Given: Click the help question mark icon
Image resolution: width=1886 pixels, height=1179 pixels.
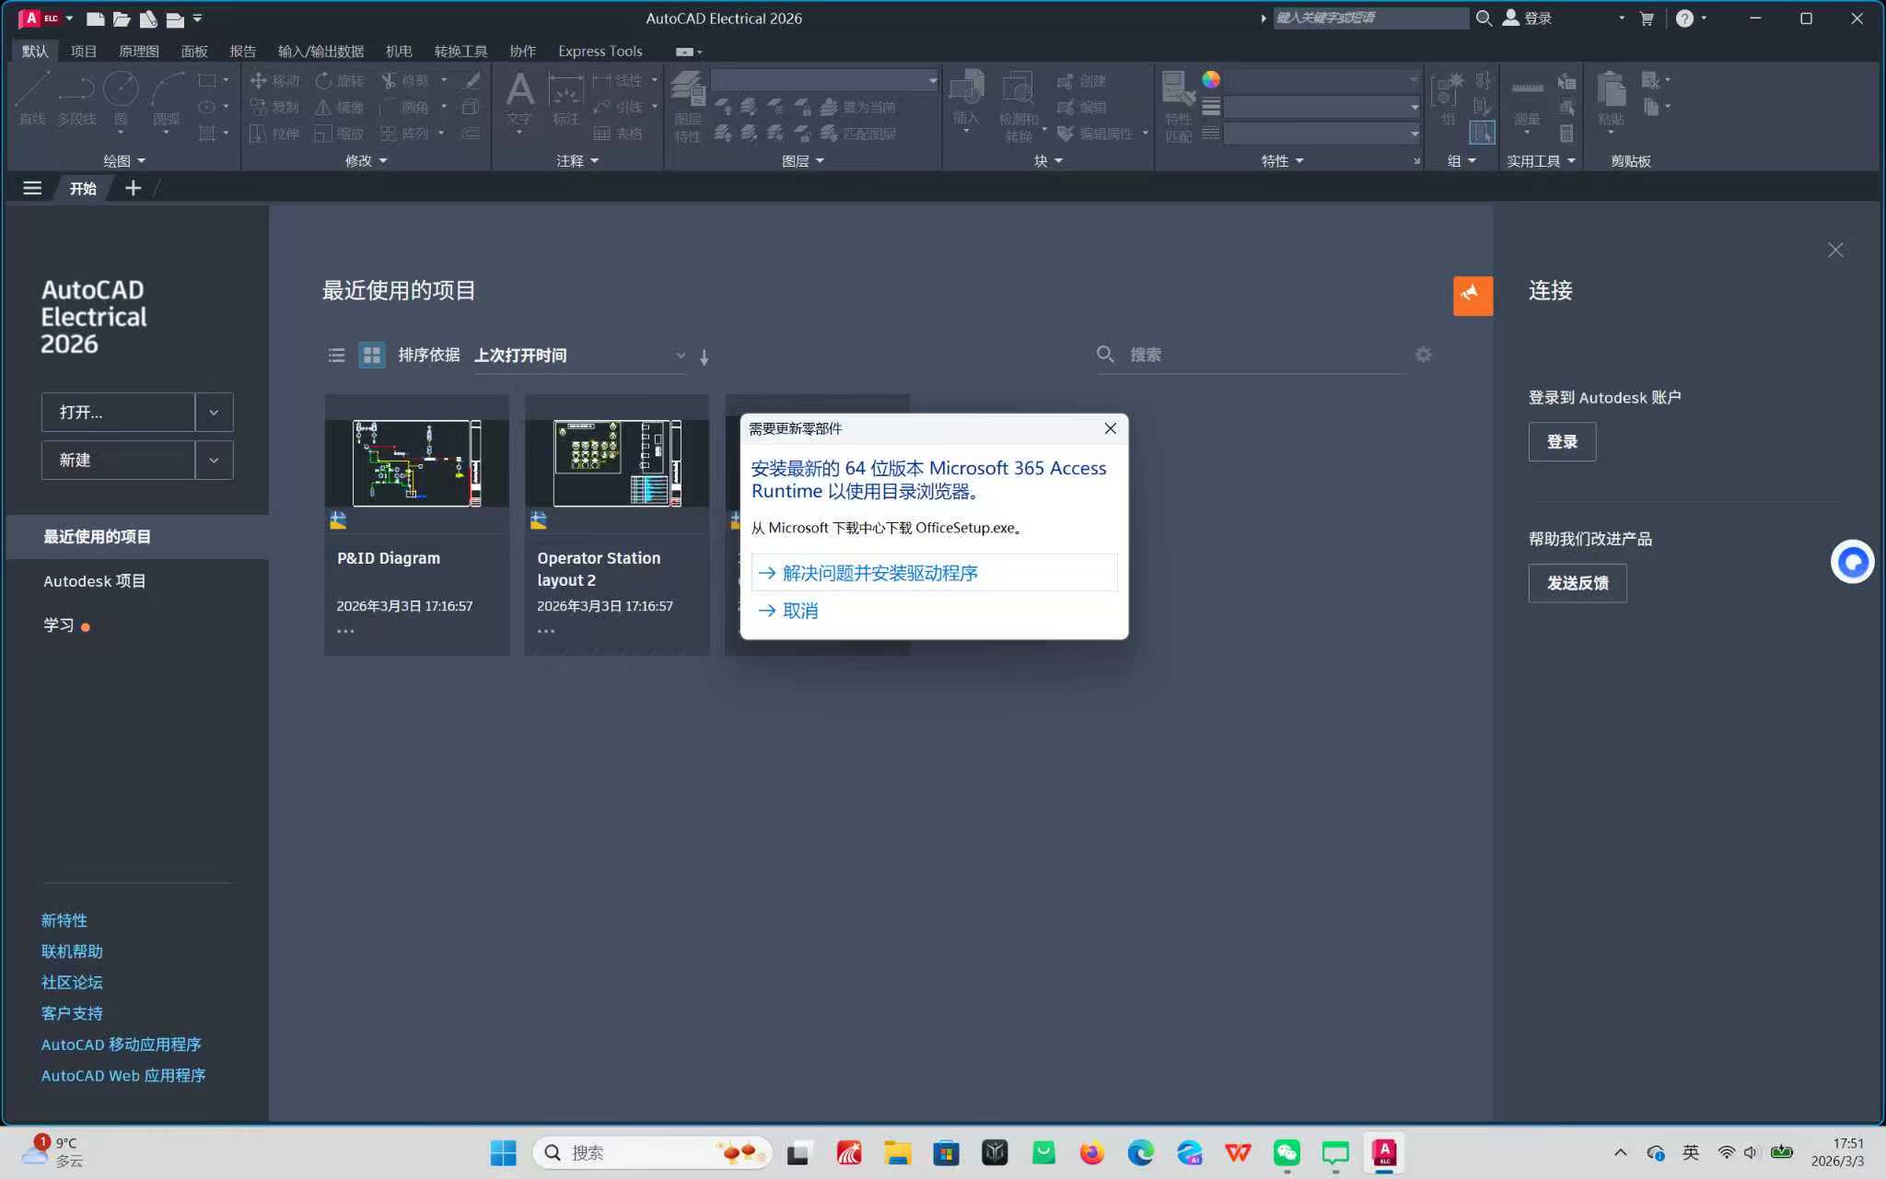Looking at the screenshot, I should 1684,18.
